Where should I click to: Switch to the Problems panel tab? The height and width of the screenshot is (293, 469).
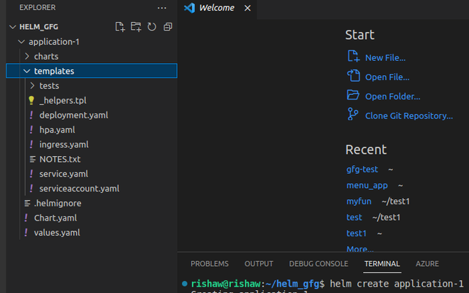coord(210,264)
